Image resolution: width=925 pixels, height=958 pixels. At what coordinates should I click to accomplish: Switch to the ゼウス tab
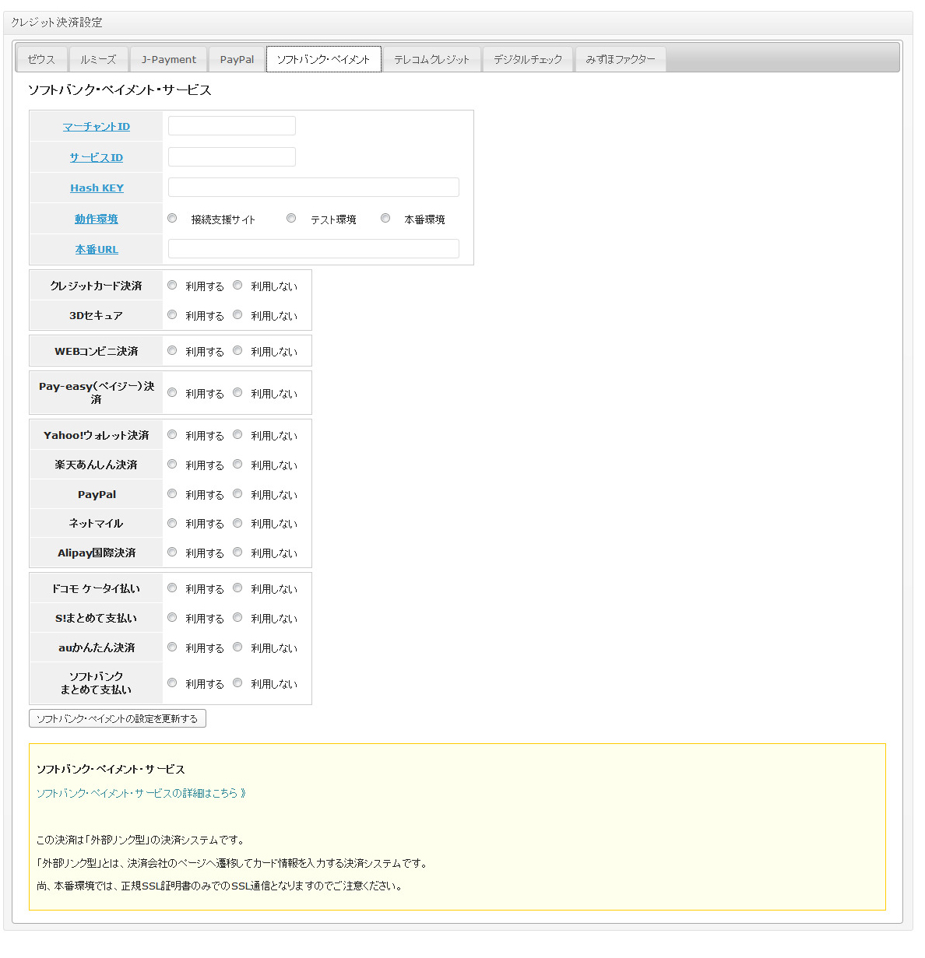(x=41, y=59)
